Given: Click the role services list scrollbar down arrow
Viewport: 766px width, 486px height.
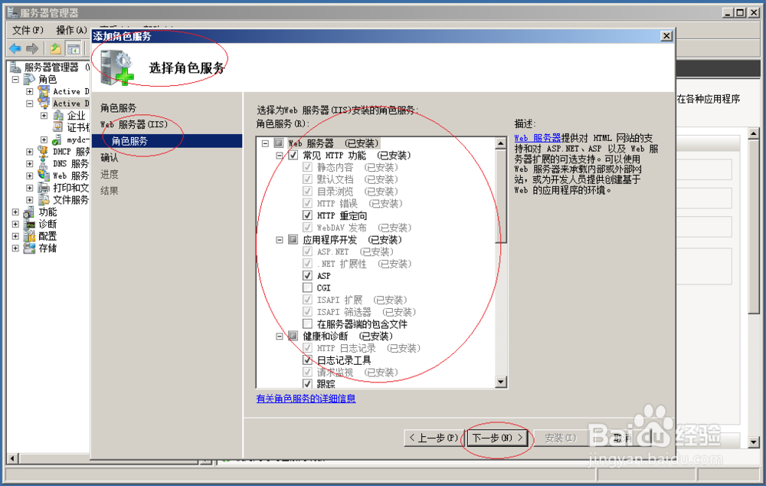Looking at the screenshot, I should point(502,382).
